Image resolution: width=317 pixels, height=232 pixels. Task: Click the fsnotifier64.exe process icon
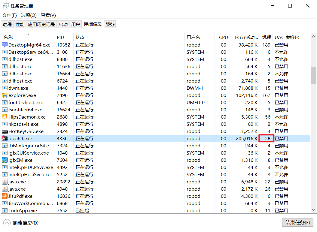click(x=5, y=110)
